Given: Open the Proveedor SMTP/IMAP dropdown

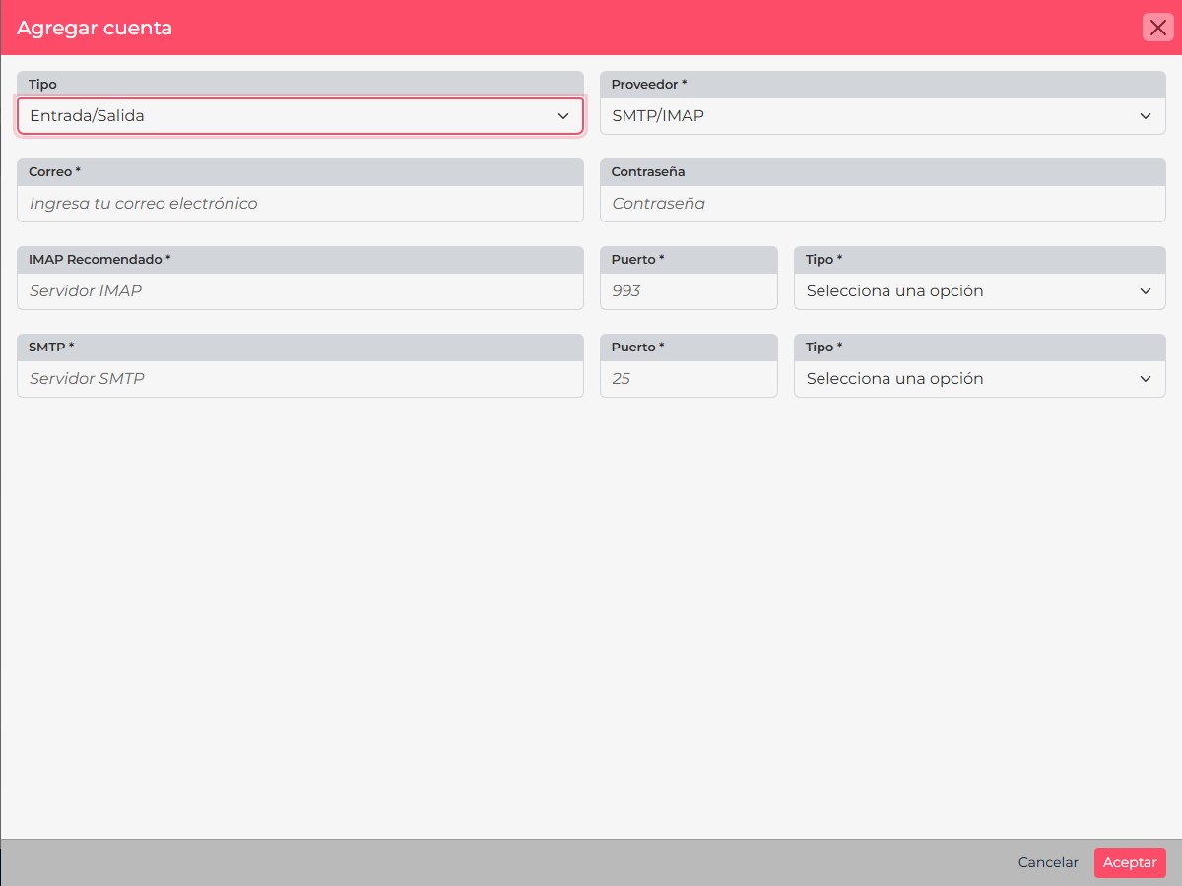Looking at the screenshot, I should [883, 116].
